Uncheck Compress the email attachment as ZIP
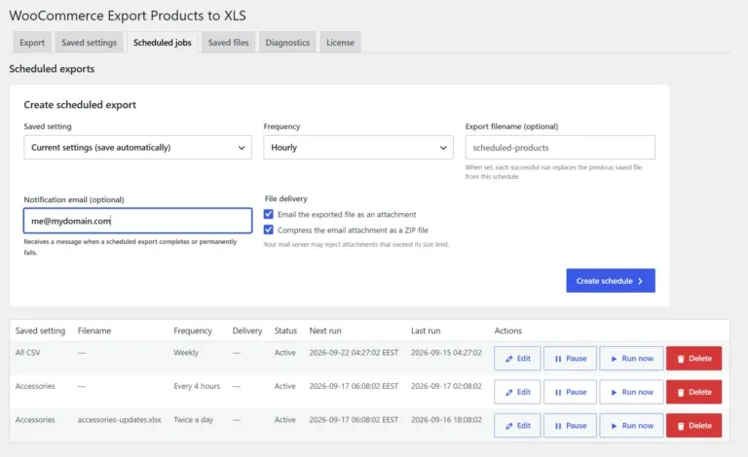Screen dimensions: 748x457 point(269,229)
